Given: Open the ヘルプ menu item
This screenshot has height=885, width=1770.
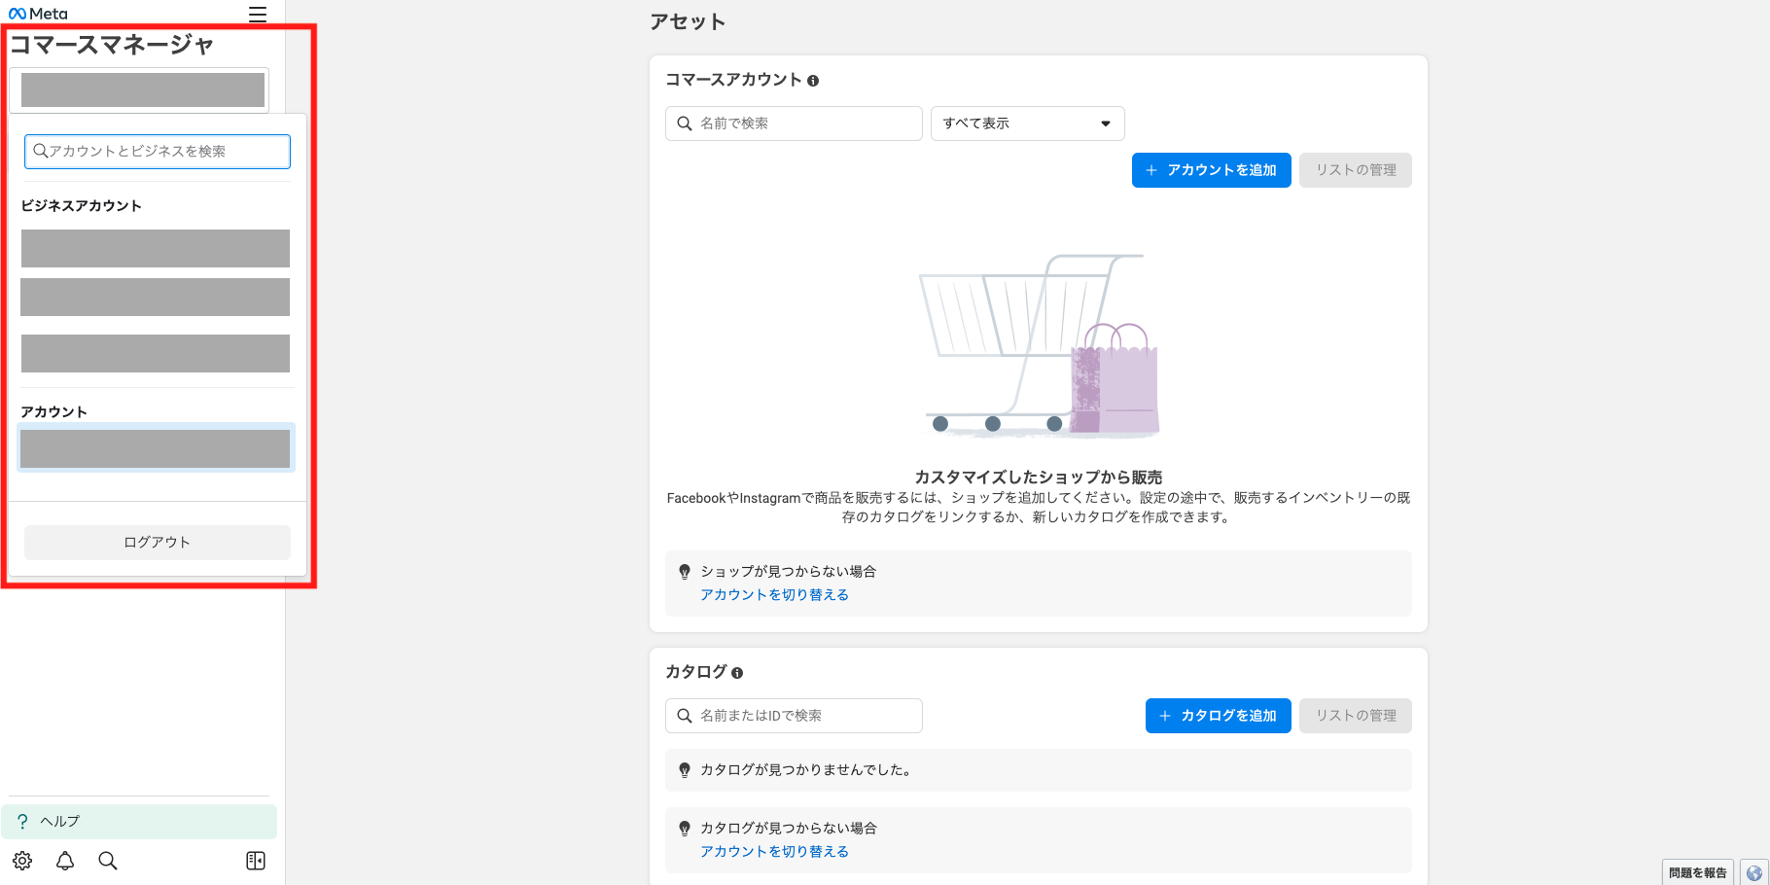Looking at the screenshot, I should [x=139, y=822].
